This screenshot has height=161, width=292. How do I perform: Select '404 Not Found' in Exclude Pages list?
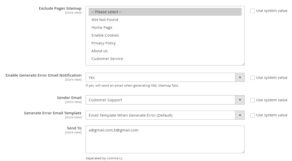tap(105, 20)
